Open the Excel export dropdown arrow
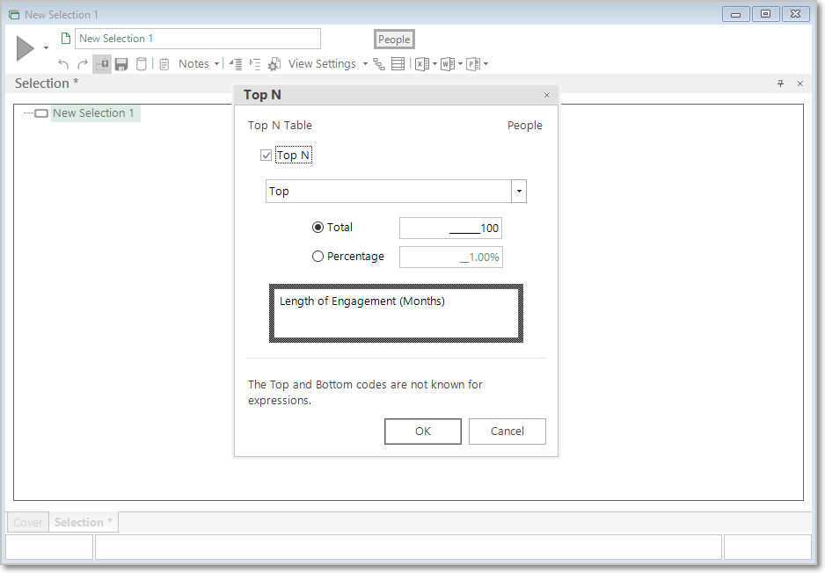 click(434, 64)
